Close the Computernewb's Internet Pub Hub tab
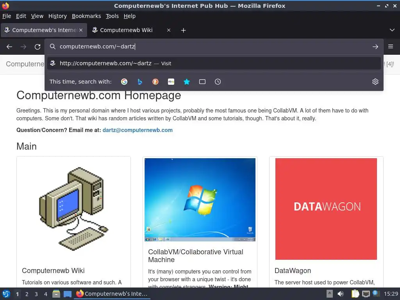 81,30
